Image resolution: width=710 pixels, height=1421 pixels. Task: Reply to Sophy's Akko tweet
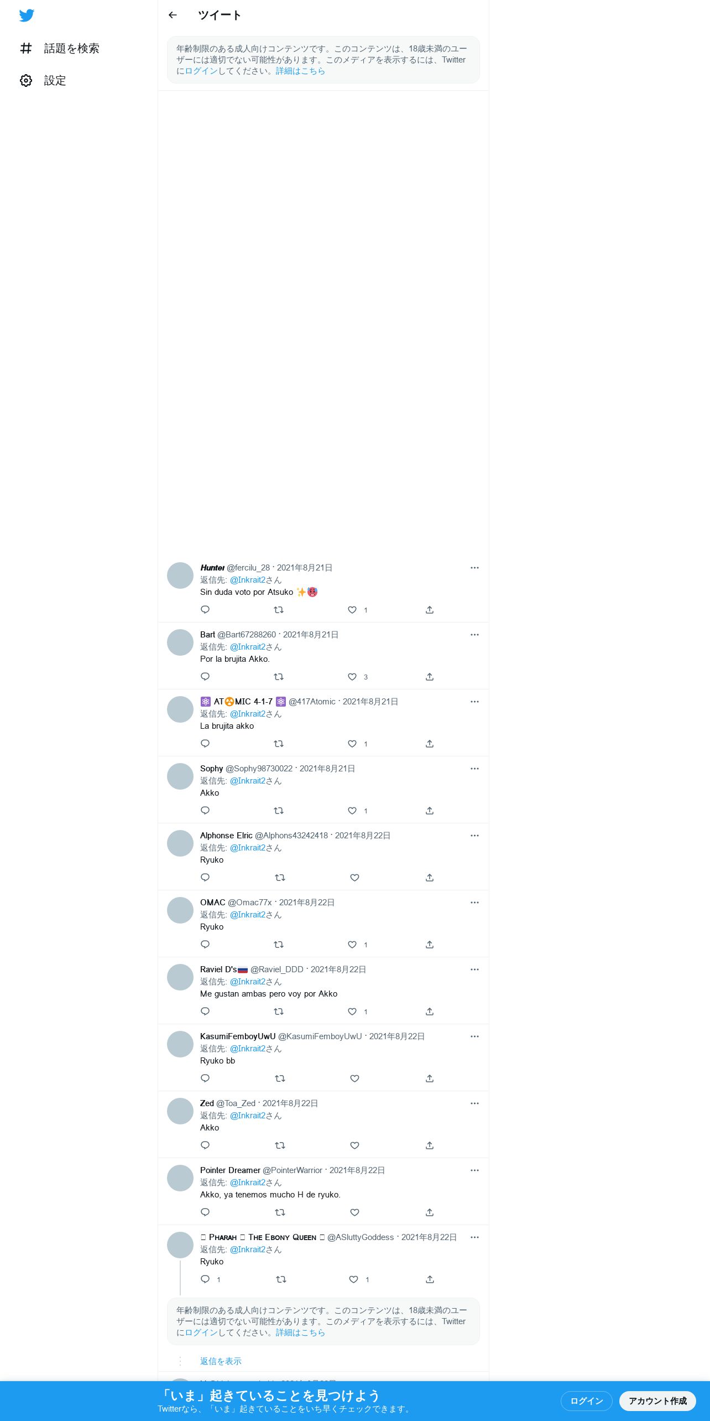coord(205,811)
